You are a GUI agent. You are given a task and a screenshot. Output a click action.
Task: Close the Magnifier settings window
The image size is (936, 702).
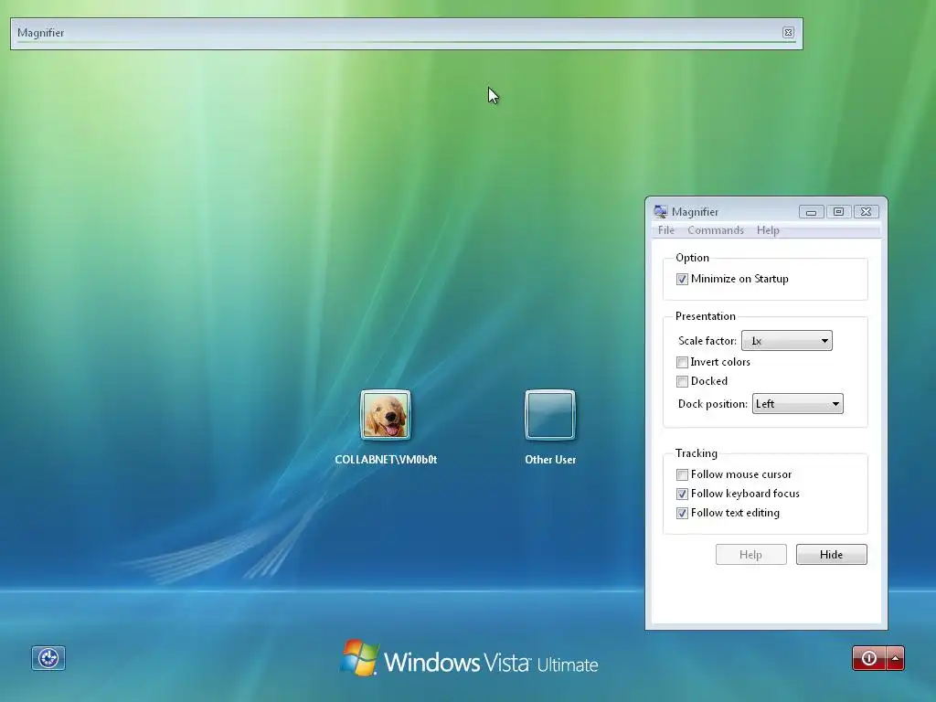(x=867, y=212)
